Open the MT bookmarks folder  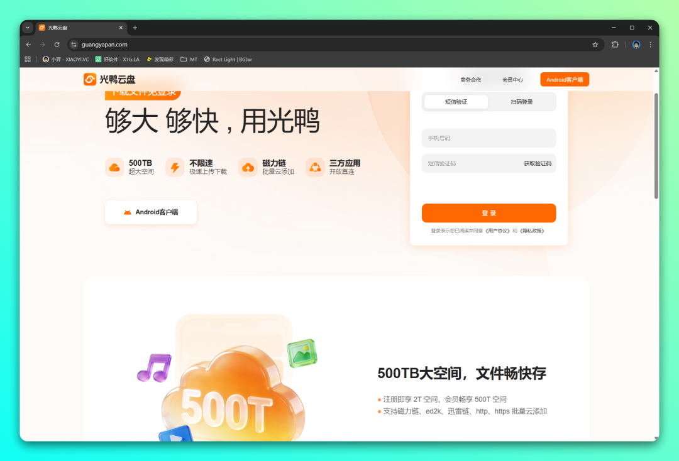coord(188,59)
